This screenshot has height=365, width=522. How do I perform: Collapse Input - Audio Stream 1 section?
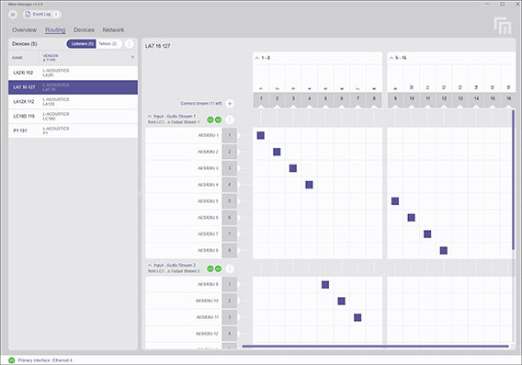(x=150, y=116)
